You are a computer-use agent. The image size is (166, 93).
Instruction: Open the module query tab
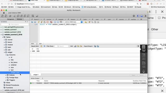click(x=61, y=19)
